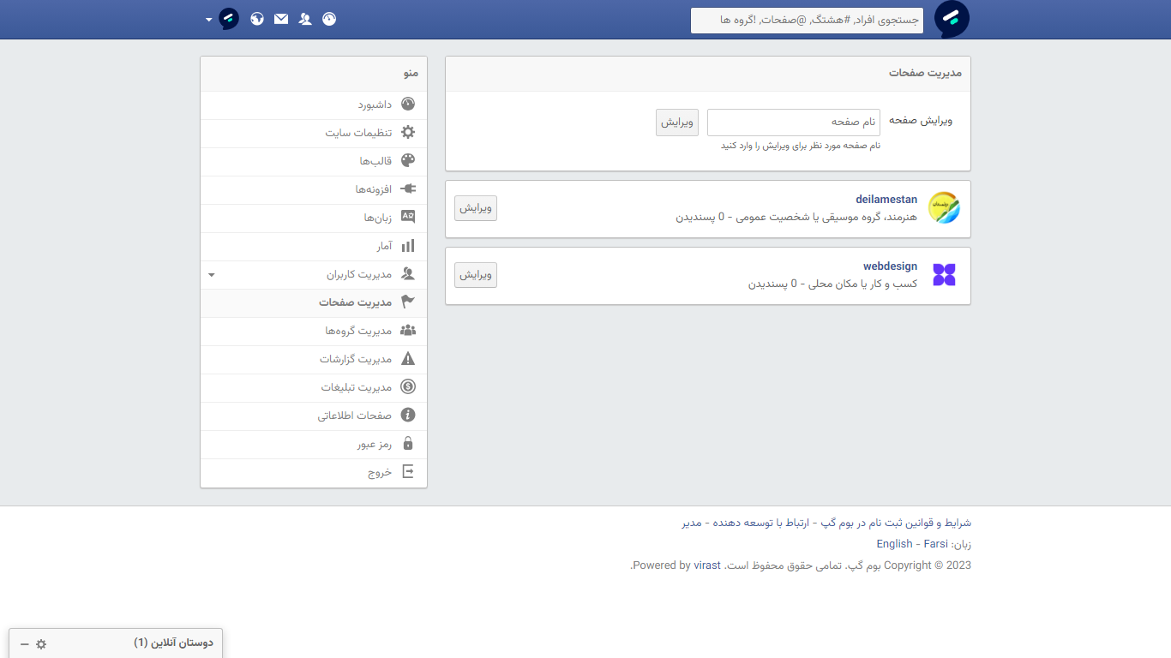Select خروج menu text
The image size is (1171, 658).
click(x=380, y=472)
